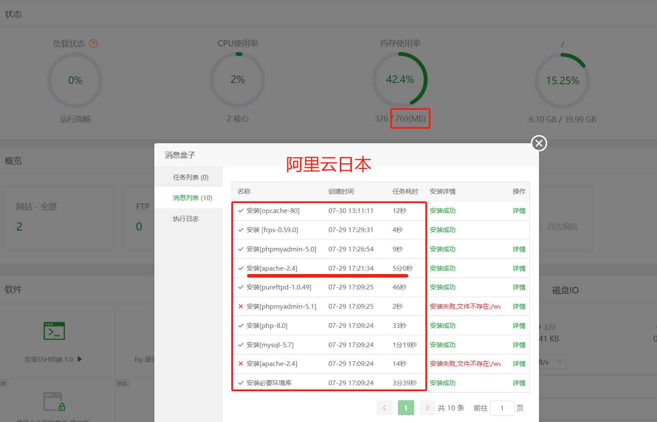Viewport: 657px width, 422px height.
Task: Click the 操作 column header
Action: pyautogui.click(x=519, y=192)
